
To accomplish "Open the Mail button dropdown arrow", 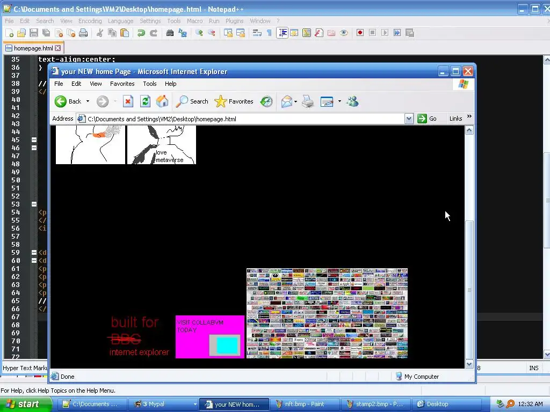I will pos(296,101).
